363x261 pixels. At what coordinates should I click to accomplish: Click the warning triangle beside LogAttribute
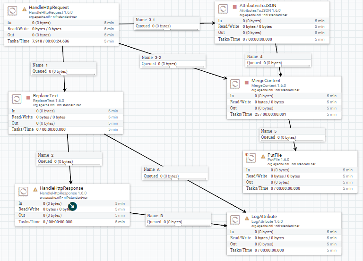tap(247, 218)
